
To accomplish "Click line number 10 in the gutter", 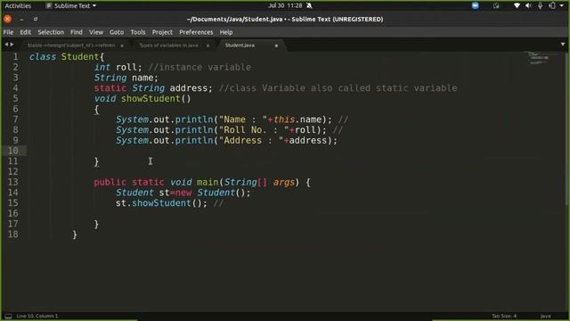I will coord(12,151).
